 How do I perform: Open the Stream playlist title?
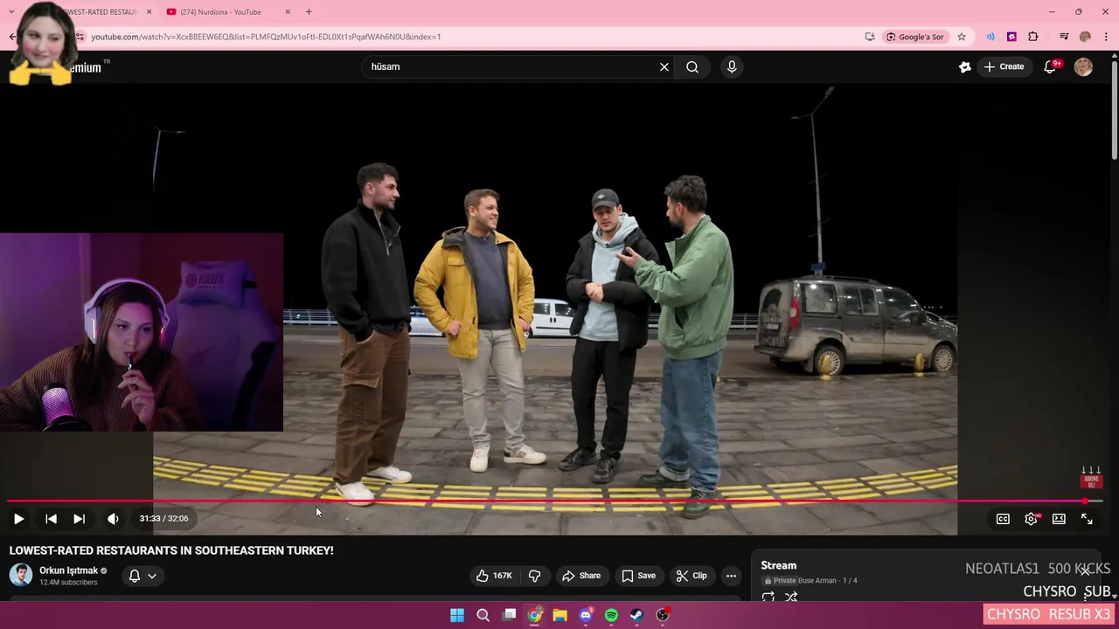point(779,565)
